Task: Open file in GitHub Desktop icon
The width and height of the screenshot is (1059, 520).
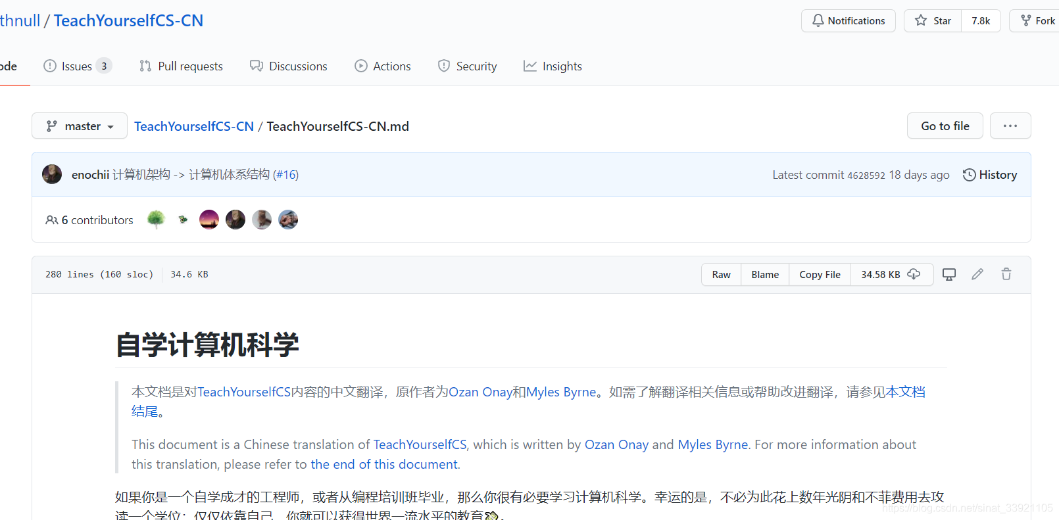Action: (x=949, y=274)
